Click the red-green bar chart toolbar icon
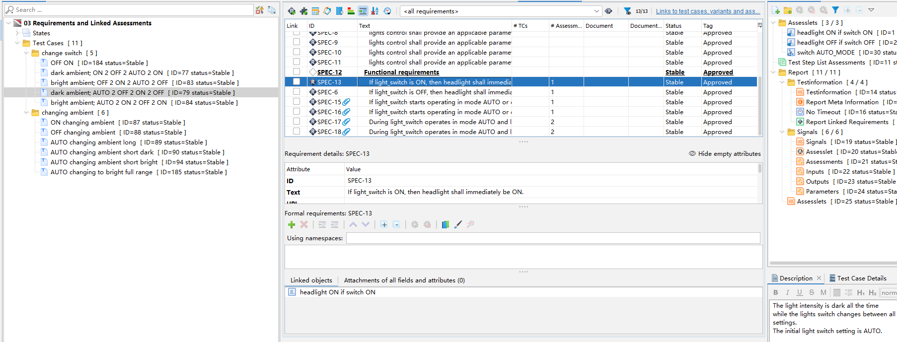The height and width of the screenshot is (342, 897). coord(351,11)
